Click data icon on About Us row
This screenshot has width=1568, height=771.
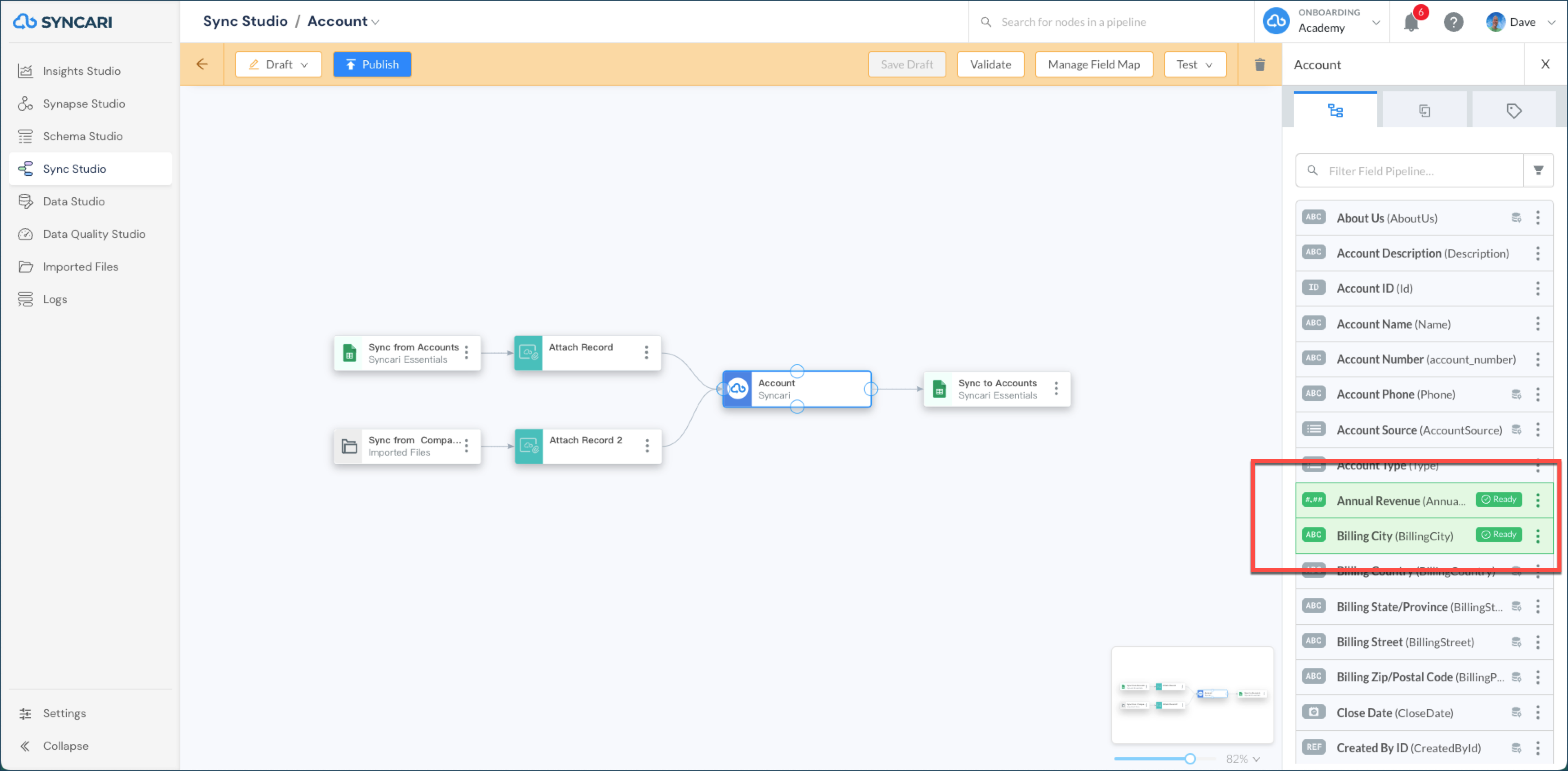(x=1516, y=218)
